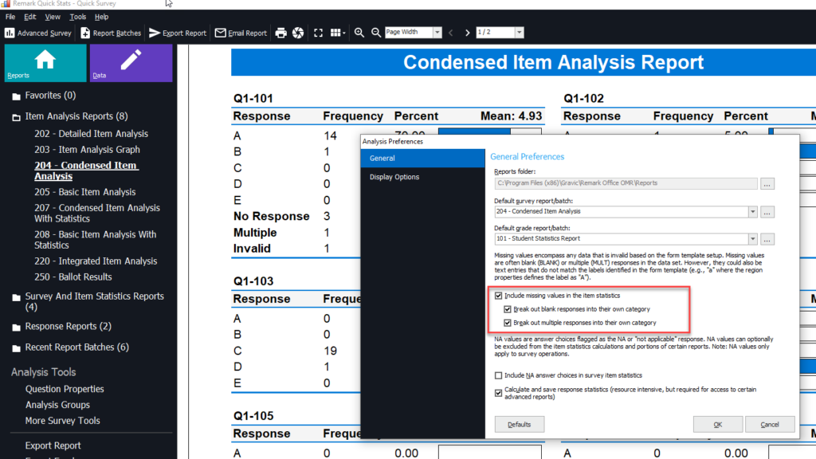
Task: Open Default grade report/batch dropdown
Action: 752,239
